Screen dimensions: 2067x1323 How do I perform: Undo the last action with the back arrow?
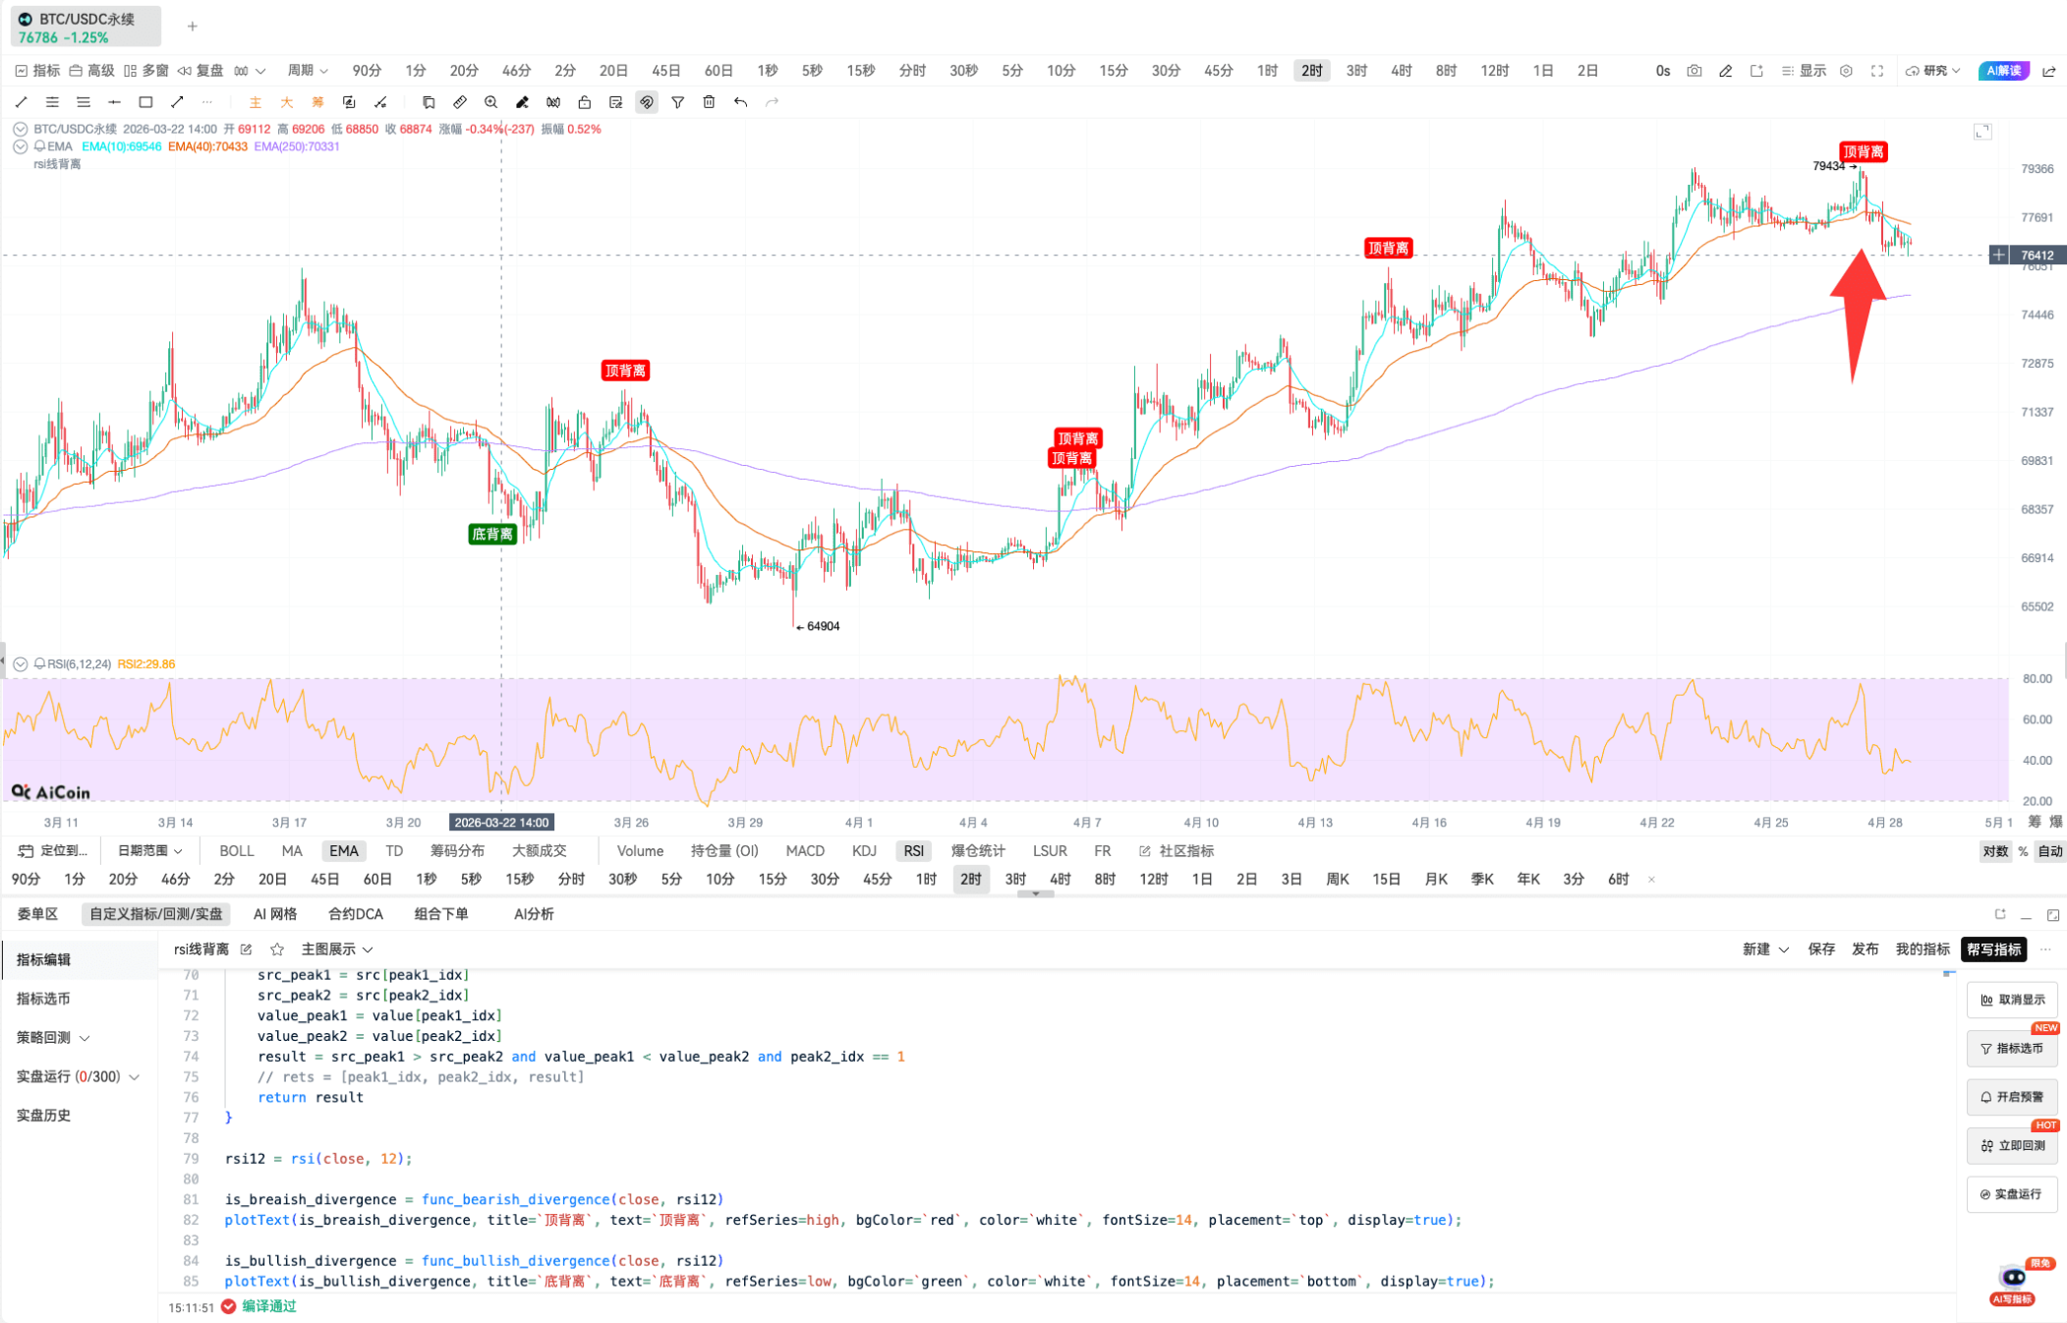740,102
